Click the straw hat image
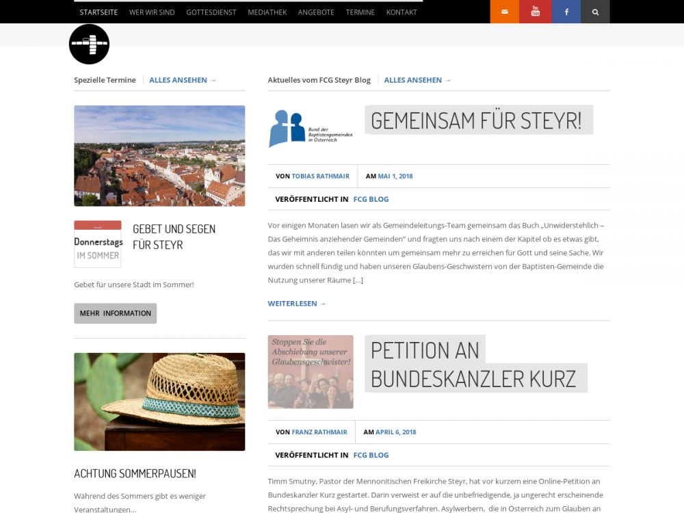Screen dimensions: 684x513 (x=159, y=402)
